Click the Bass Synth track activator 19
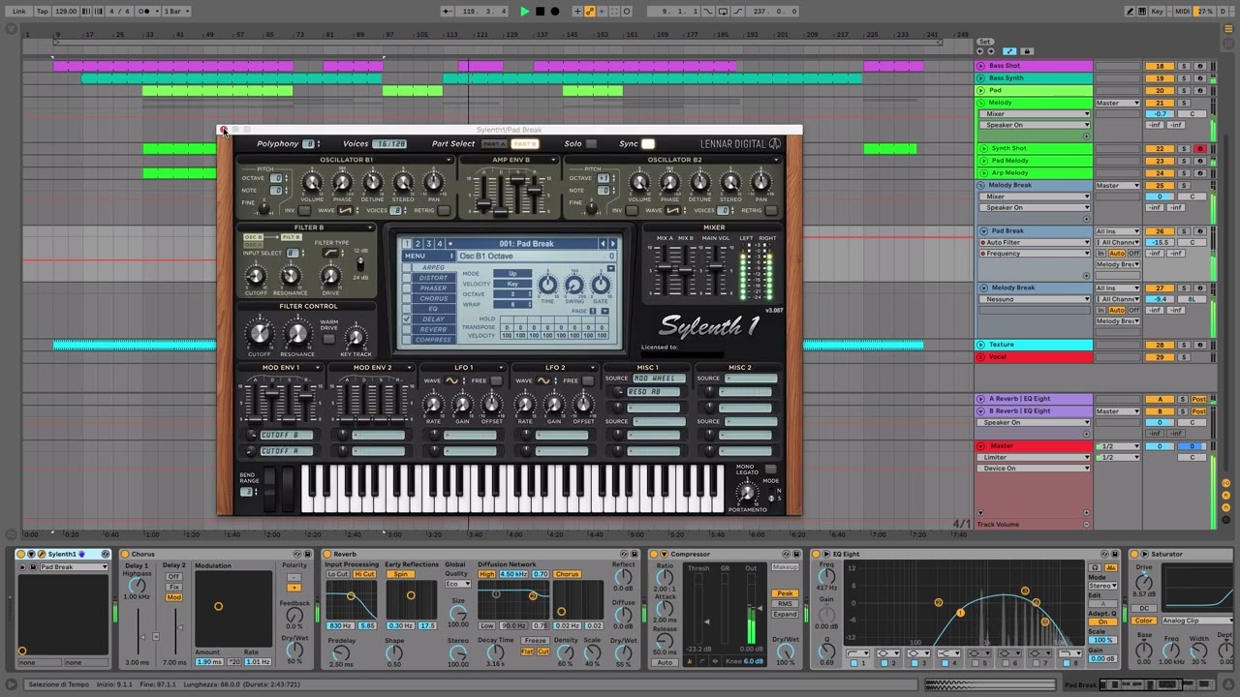The height and width of the screenshot is (697, 1240). click(1160, 78)
